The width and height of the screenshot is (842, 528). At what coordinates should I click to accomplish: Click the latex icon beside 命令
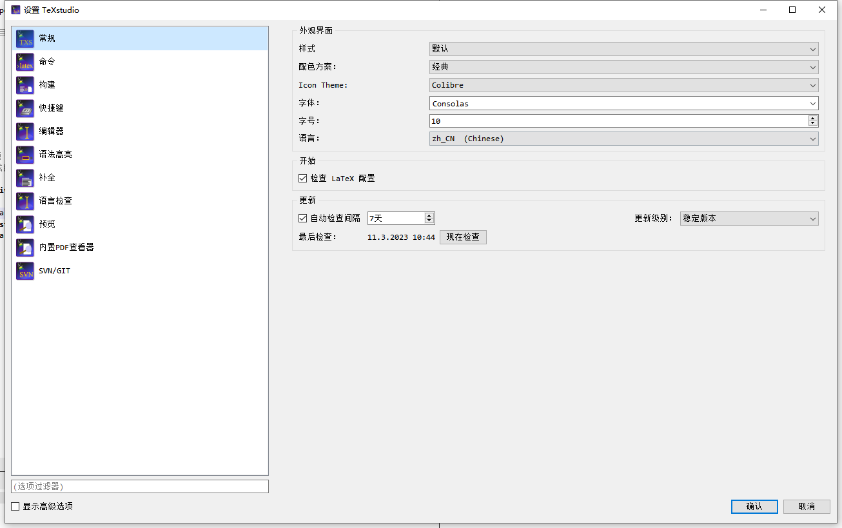25,61
